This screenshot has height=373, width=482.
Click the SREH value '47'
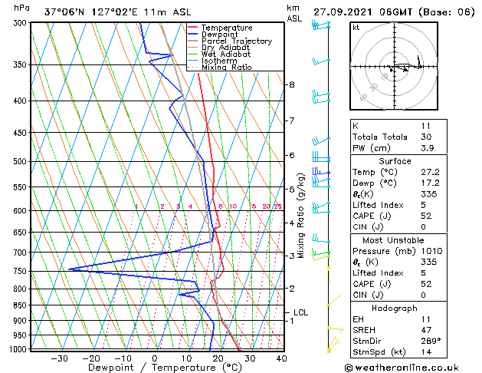pos(426,331)
